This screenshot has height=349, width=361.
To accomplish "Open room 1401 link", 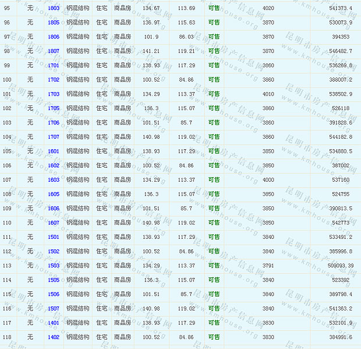I will 54,322.
